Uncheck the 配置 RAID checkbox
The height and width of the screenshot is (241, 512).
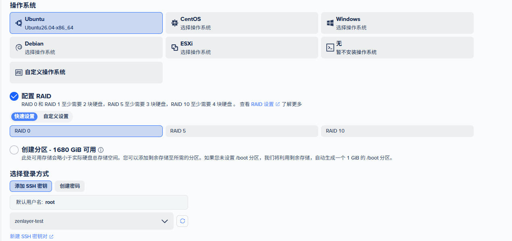14,96
